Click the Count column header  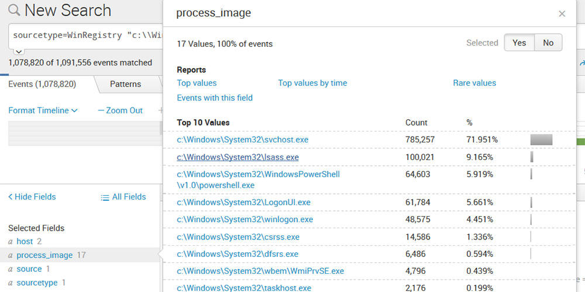[x=417, y=123]
